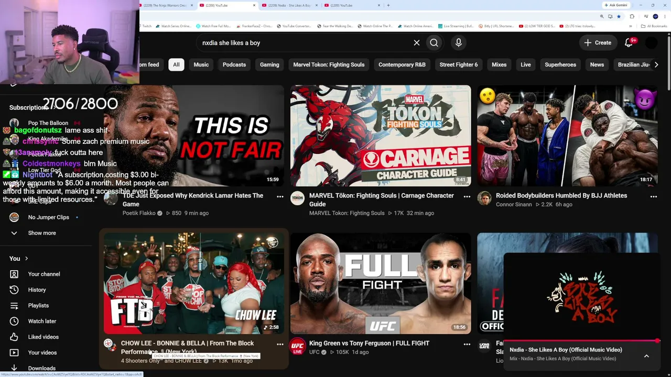Viewport: 671px width, 377px height.
Task: Open Roided Bodybuilders Humbled video thumbnail
Action: click(567, 136)
